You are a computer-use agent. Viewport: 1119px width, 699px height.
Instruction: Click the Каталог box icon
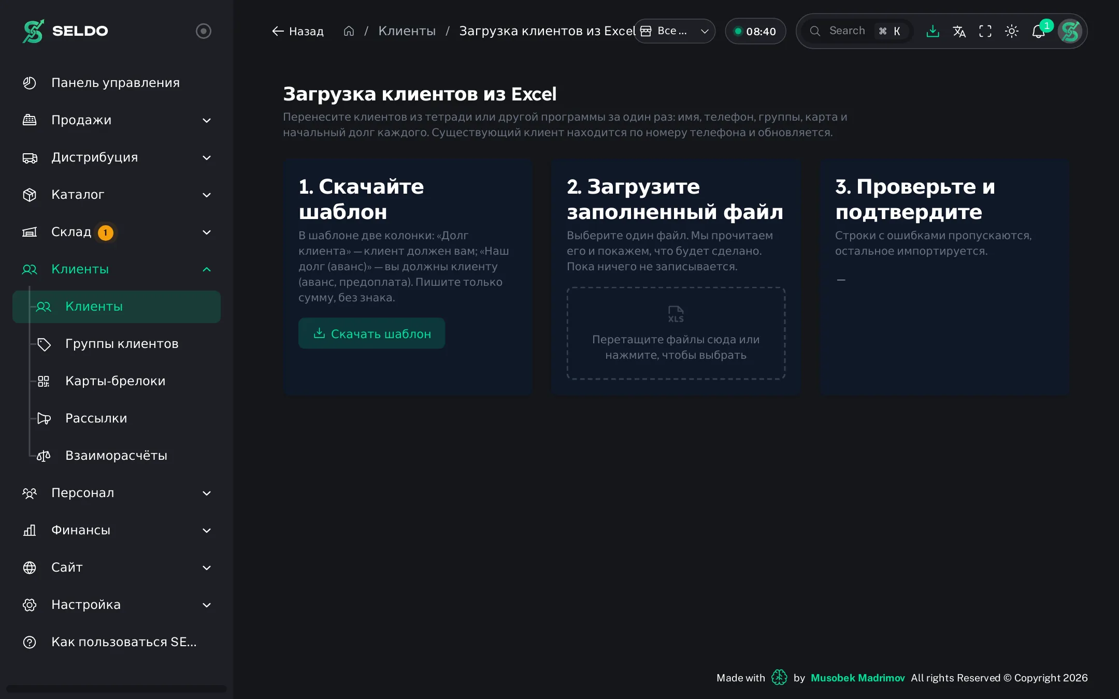[x=30, y=195]
